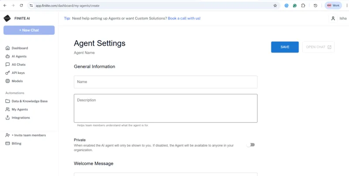
Task: Click the AI Agents robot icon
Action: point(7,56)
